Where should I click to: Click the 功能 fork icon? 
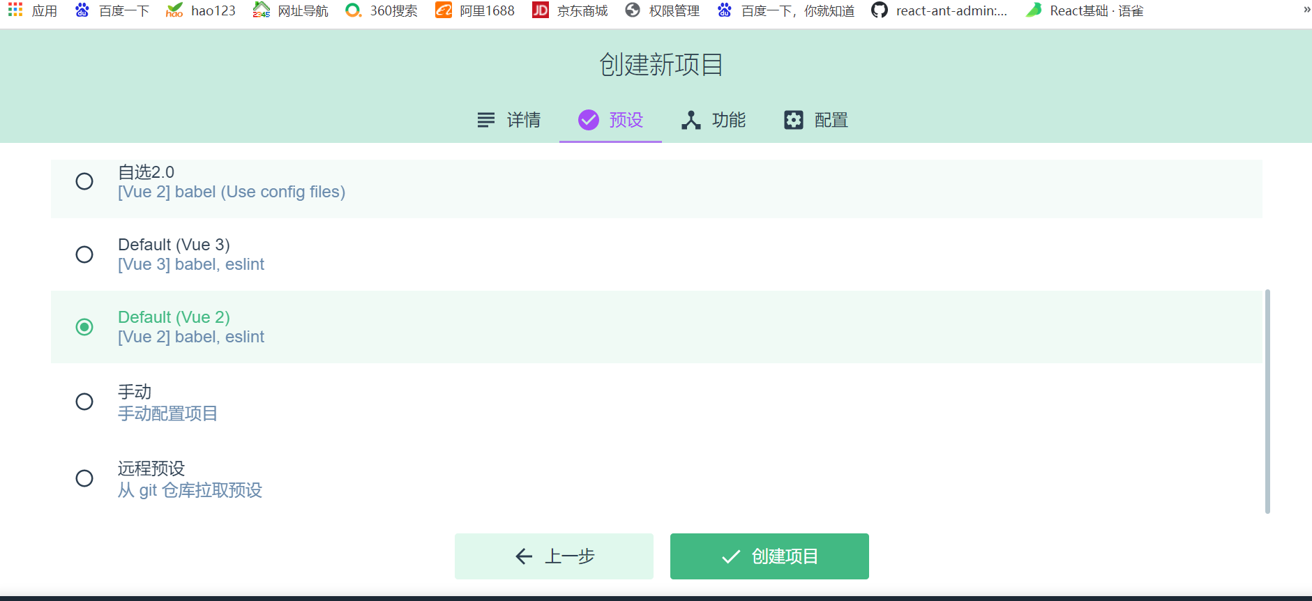point(691,120)
